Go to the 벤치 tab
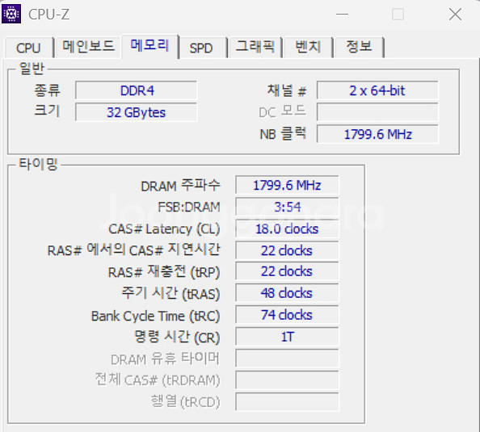The width and height of the screenshot is (480, 432). (308, 47)
